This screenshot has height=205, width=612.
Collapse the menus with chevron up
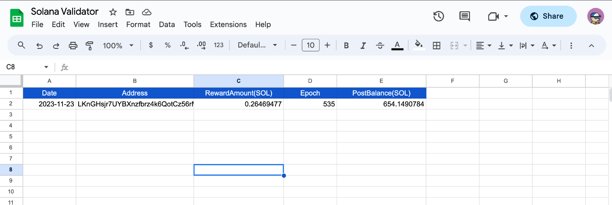591,45
